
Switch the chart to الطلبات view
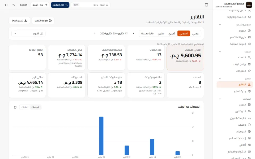(x=25, y=107)
